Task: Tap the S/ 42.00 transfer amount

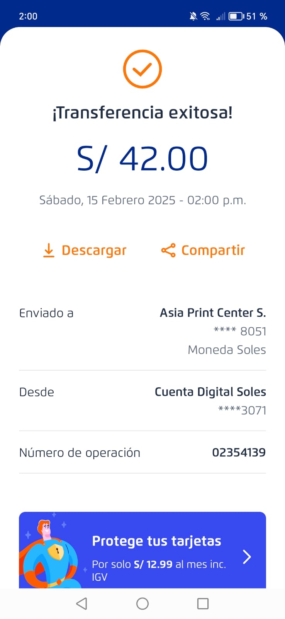Action: point(142,159)
